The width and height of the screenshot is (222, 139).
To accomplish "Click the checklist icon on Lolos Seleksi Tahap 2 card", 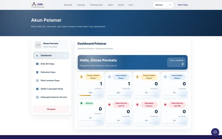I will click(x=165, y=77).
